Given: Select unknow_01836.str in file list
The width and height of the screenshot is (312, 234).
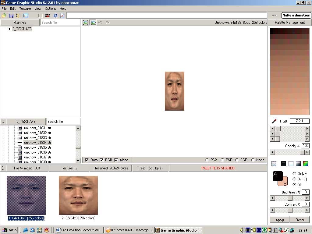Looking at the screenshot, I should 37,152.
